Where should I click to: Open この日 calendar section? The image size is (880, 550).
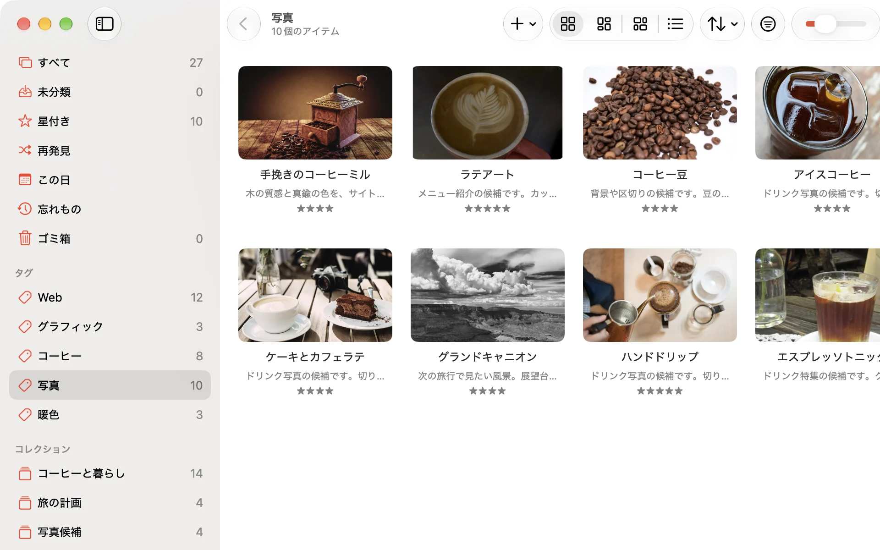pos(110,180)
